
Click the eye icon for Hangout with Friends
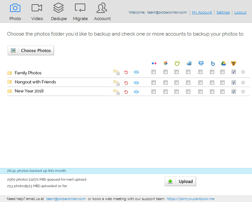coord(136,83)
